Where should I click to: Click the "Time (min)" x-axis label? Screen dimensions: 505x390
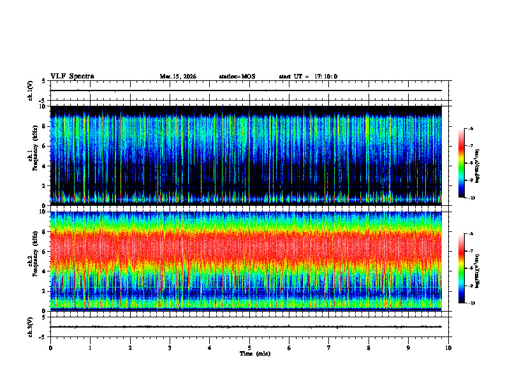255,354
